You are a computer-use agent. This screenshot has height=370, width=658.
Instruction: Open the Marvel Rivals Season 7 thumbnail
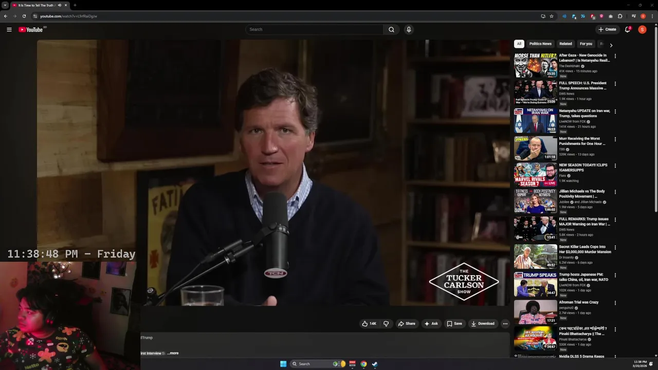point(535,175)
